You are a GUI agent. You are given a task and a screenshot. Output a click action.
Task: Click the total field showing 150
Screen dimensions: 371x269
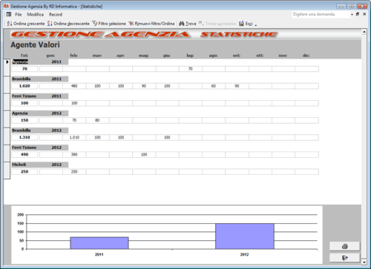[24, 120]
